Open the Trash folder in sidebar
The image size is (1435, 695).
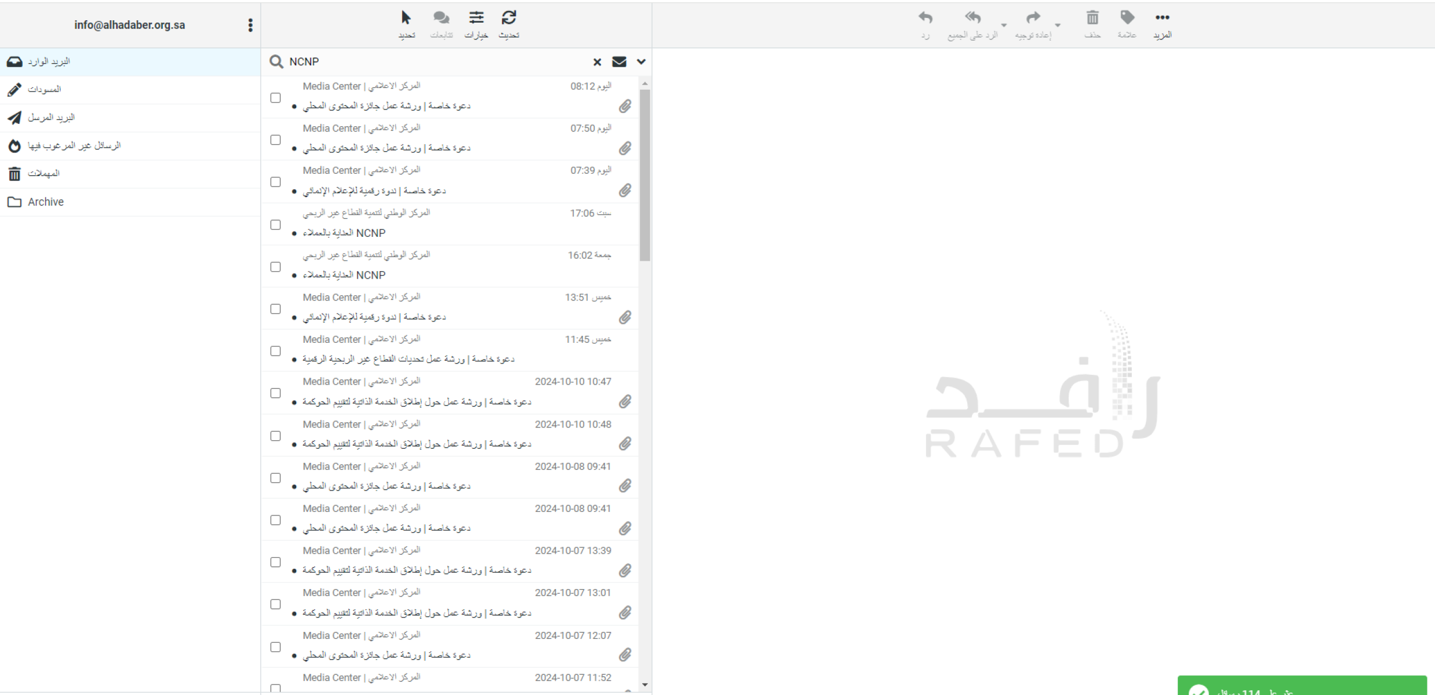(x=43, y=174)
